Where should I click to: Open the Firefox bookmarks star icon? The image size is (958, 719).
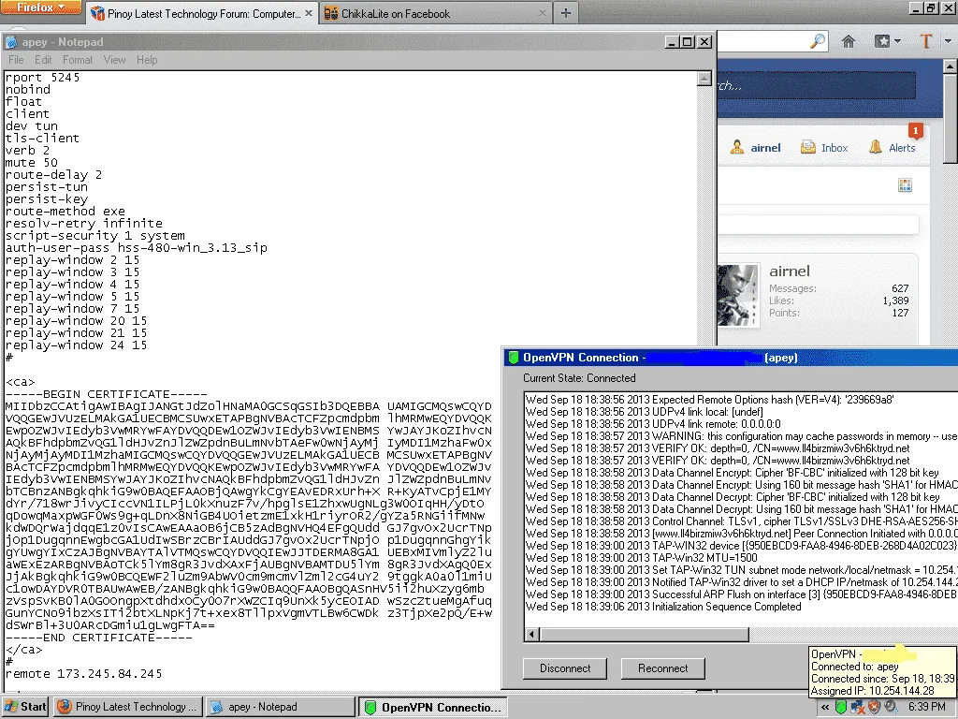click(x=881, y=41)
